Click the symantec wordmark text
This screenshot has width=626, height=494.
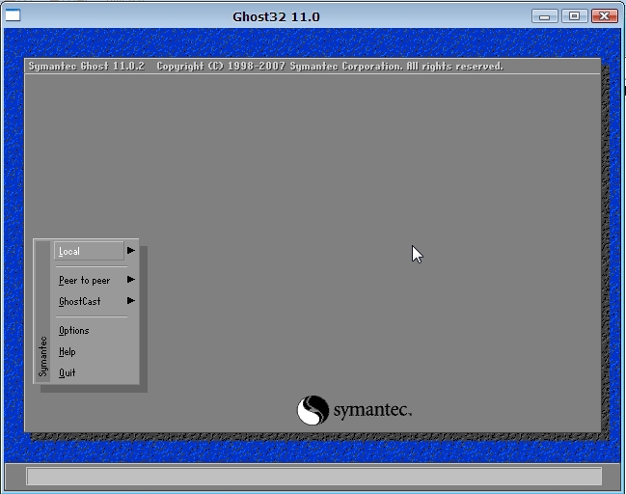click(x=372, y=411)
